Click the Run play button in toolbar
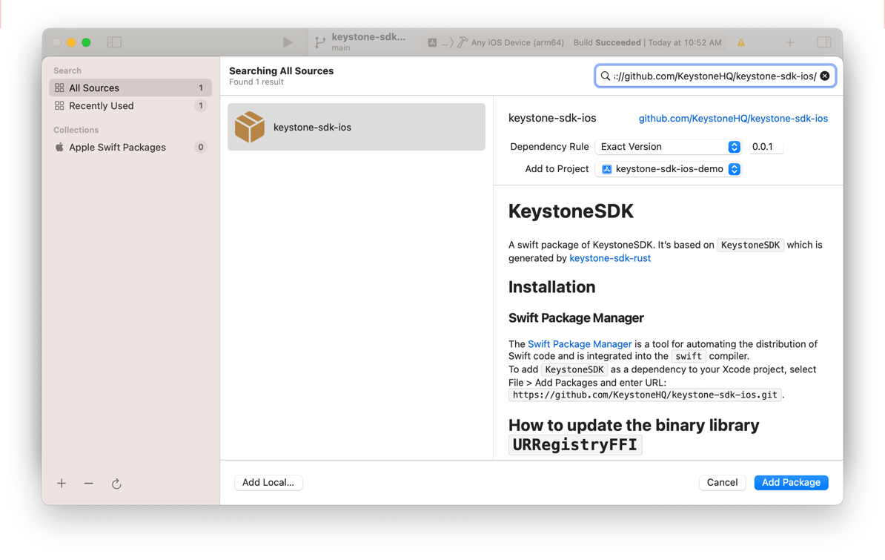 point(288,43)
